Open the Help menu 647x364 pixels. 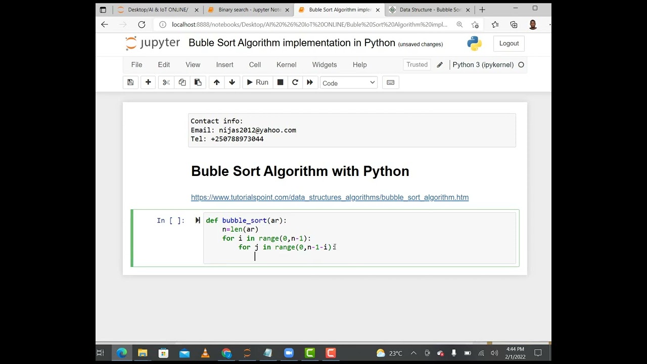(x=359, y=65)
